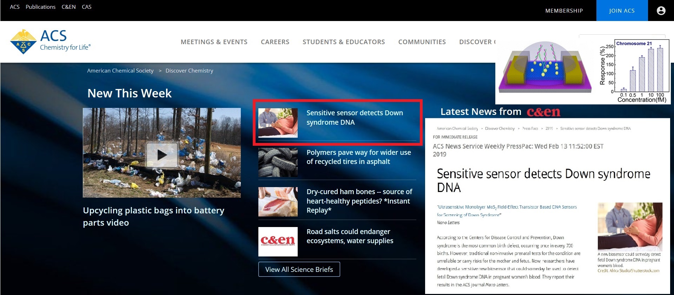The image size is (674, 295).
Task: Click the ACS Chemistry for Life logo
Action: 51,42
